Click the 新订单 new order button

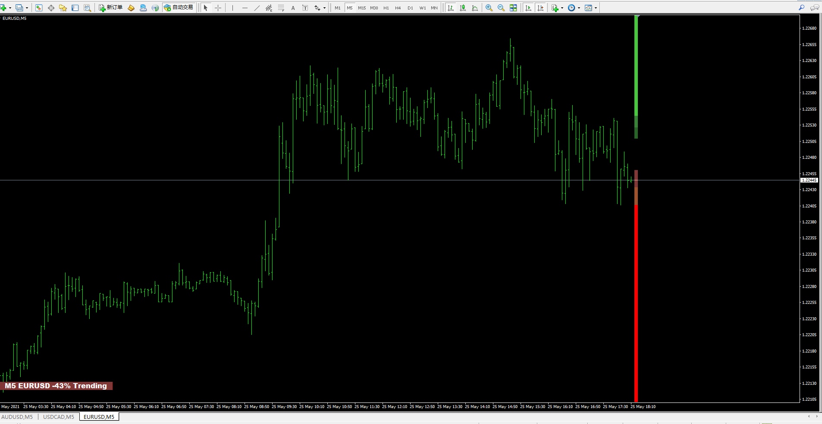point(111,8)
